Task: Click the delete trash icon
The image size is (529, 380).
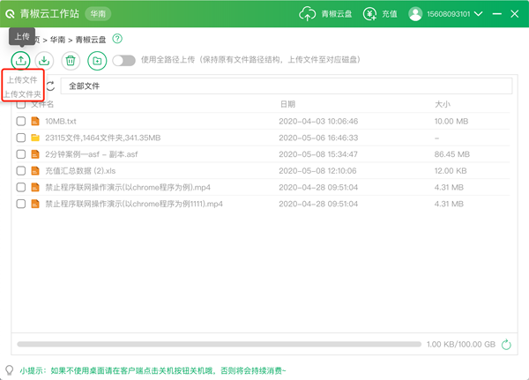Action: point(71,60)
